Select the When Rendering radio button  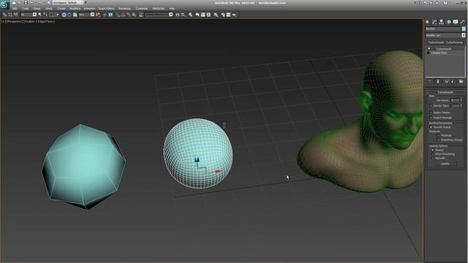[x=432, y=154]
